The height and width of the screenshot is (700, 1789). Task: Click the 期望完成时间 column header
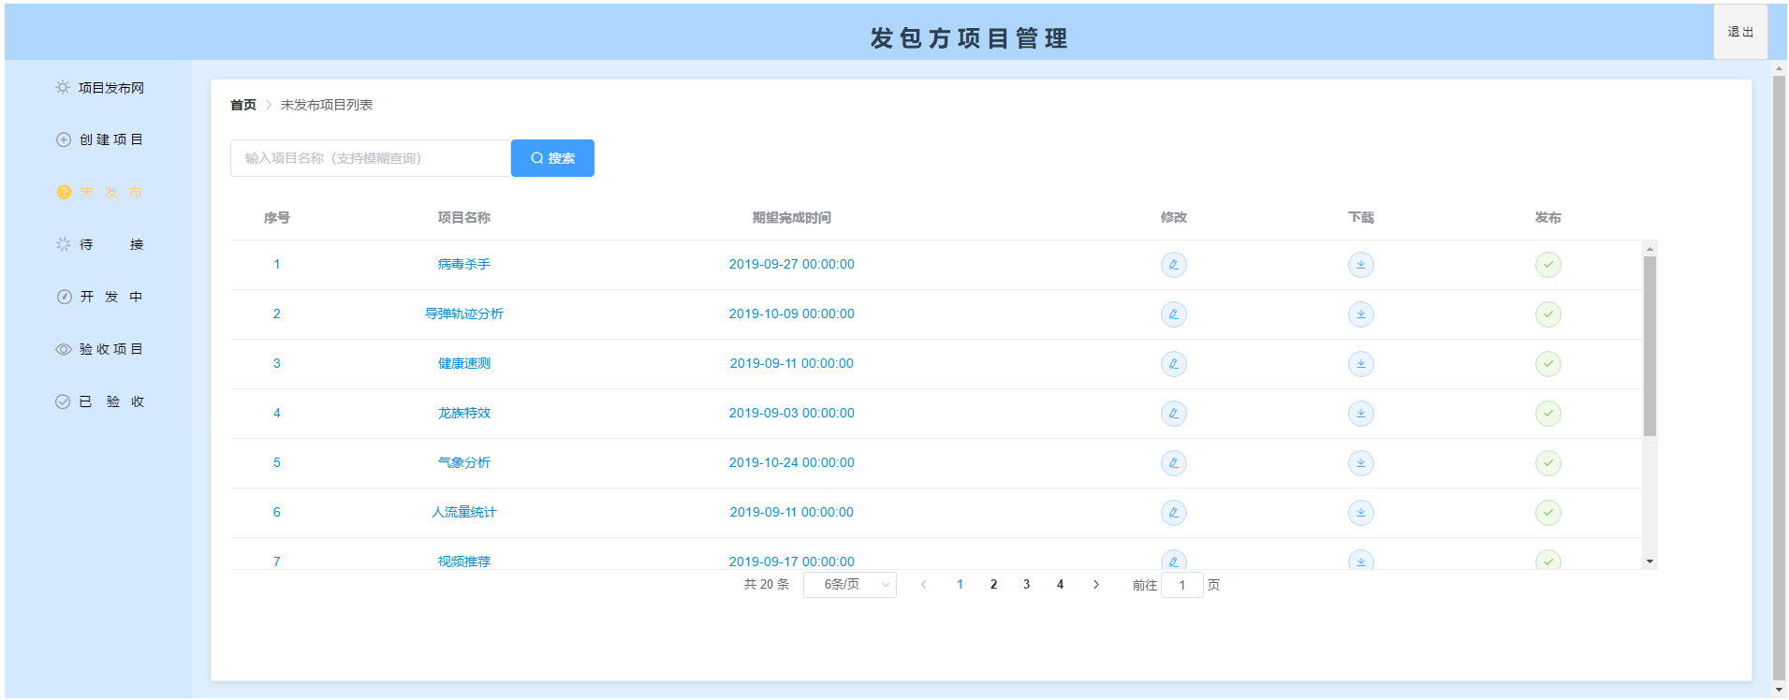tap(792, 218)
